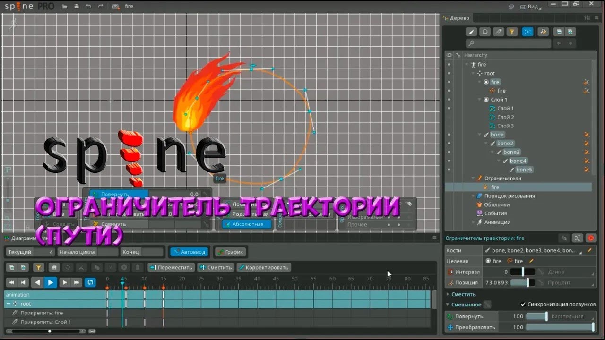
Task: Click key icon beside fire slot row
Action: 587,82
